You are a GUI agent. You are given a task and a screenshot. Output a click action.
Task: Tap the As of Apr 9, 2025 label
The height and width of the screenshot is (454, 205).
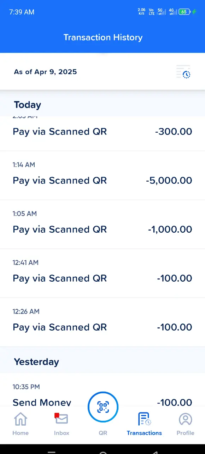tap(45, 72)
